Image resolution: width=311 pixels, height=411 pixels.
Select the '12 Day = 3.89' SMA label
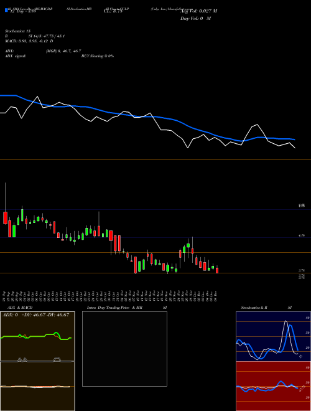[x=22, y=11]
